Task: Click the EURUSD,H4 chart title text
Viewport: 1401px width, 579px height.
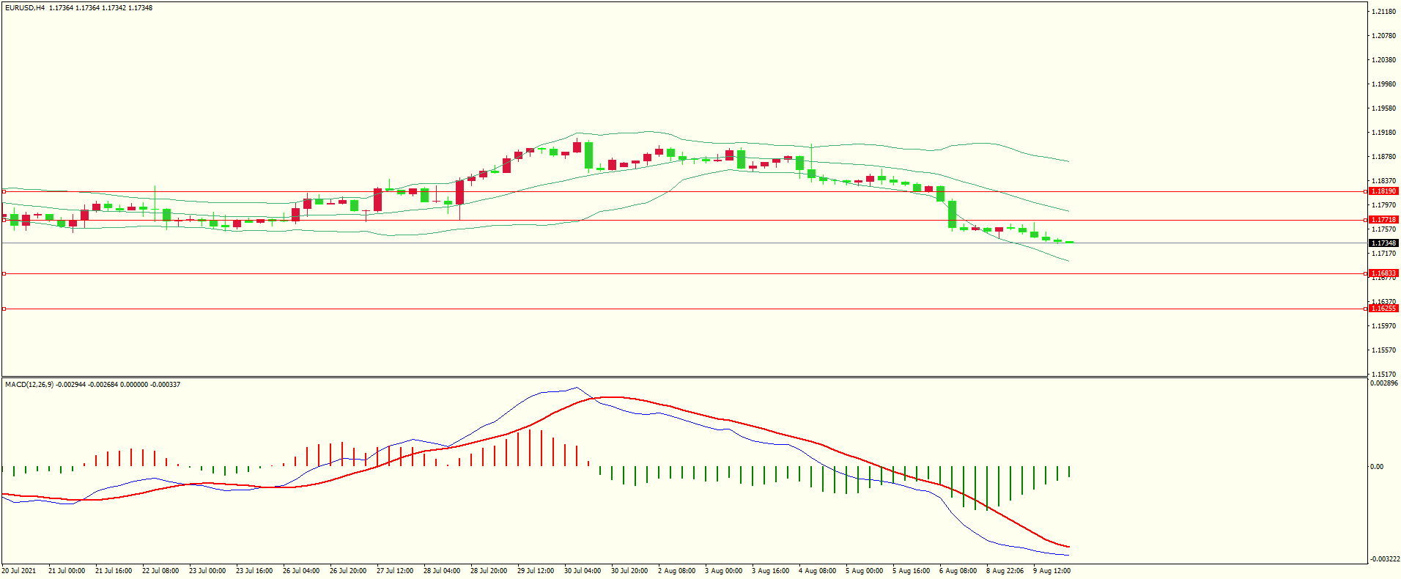Action: pyautogui.click(x=25, y=8)
